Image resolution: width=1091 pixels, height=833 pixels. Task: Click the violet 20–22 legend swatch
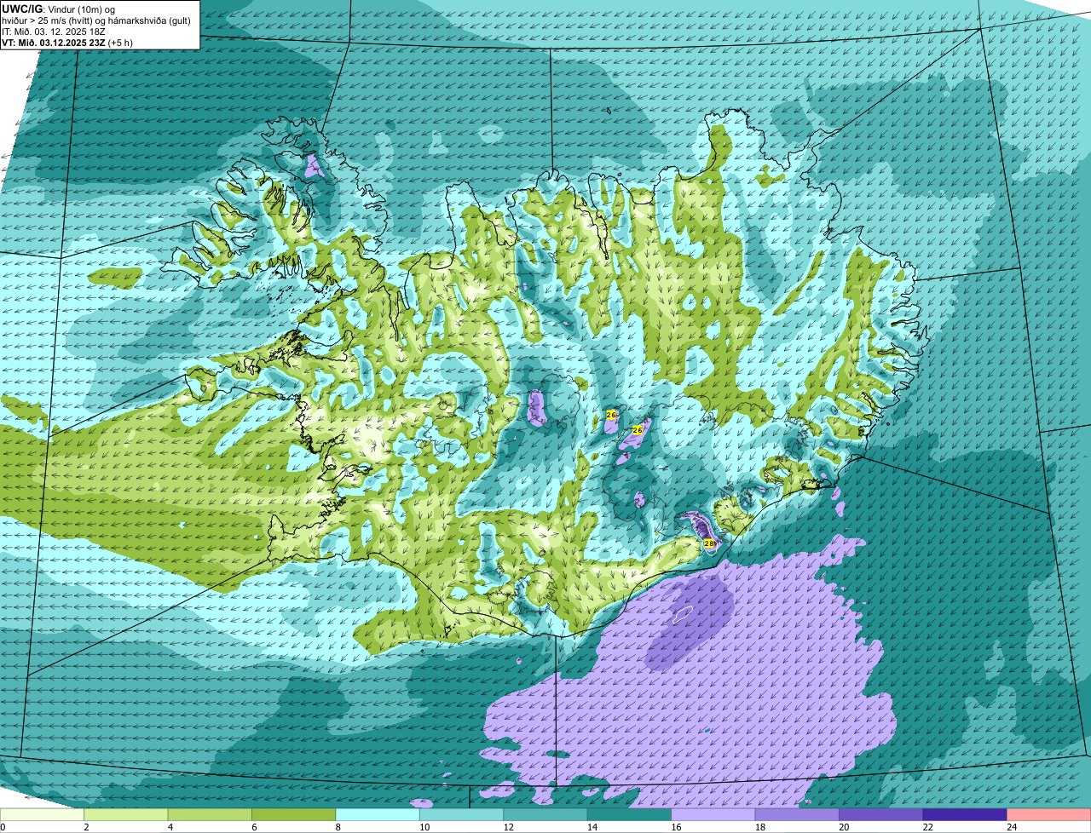tap(881, 815)
